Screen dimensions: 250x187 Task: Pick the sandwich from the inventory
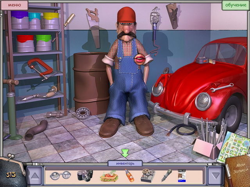(109, 176)
